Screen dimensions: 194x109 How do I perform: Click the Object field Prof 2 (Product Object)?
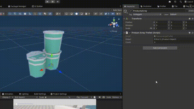tap(174, 39)
